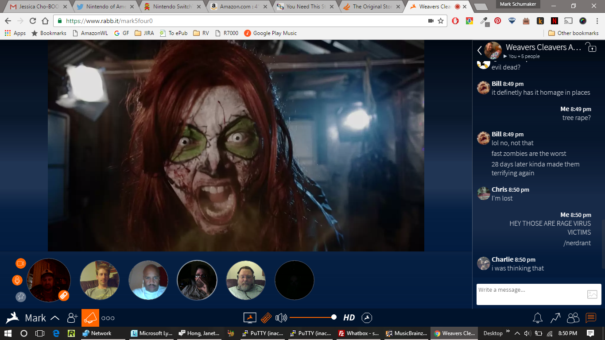Open the AmazonWL bookmark
The height and width of the screenshot is (340, 605).
[x=89, y=33]
